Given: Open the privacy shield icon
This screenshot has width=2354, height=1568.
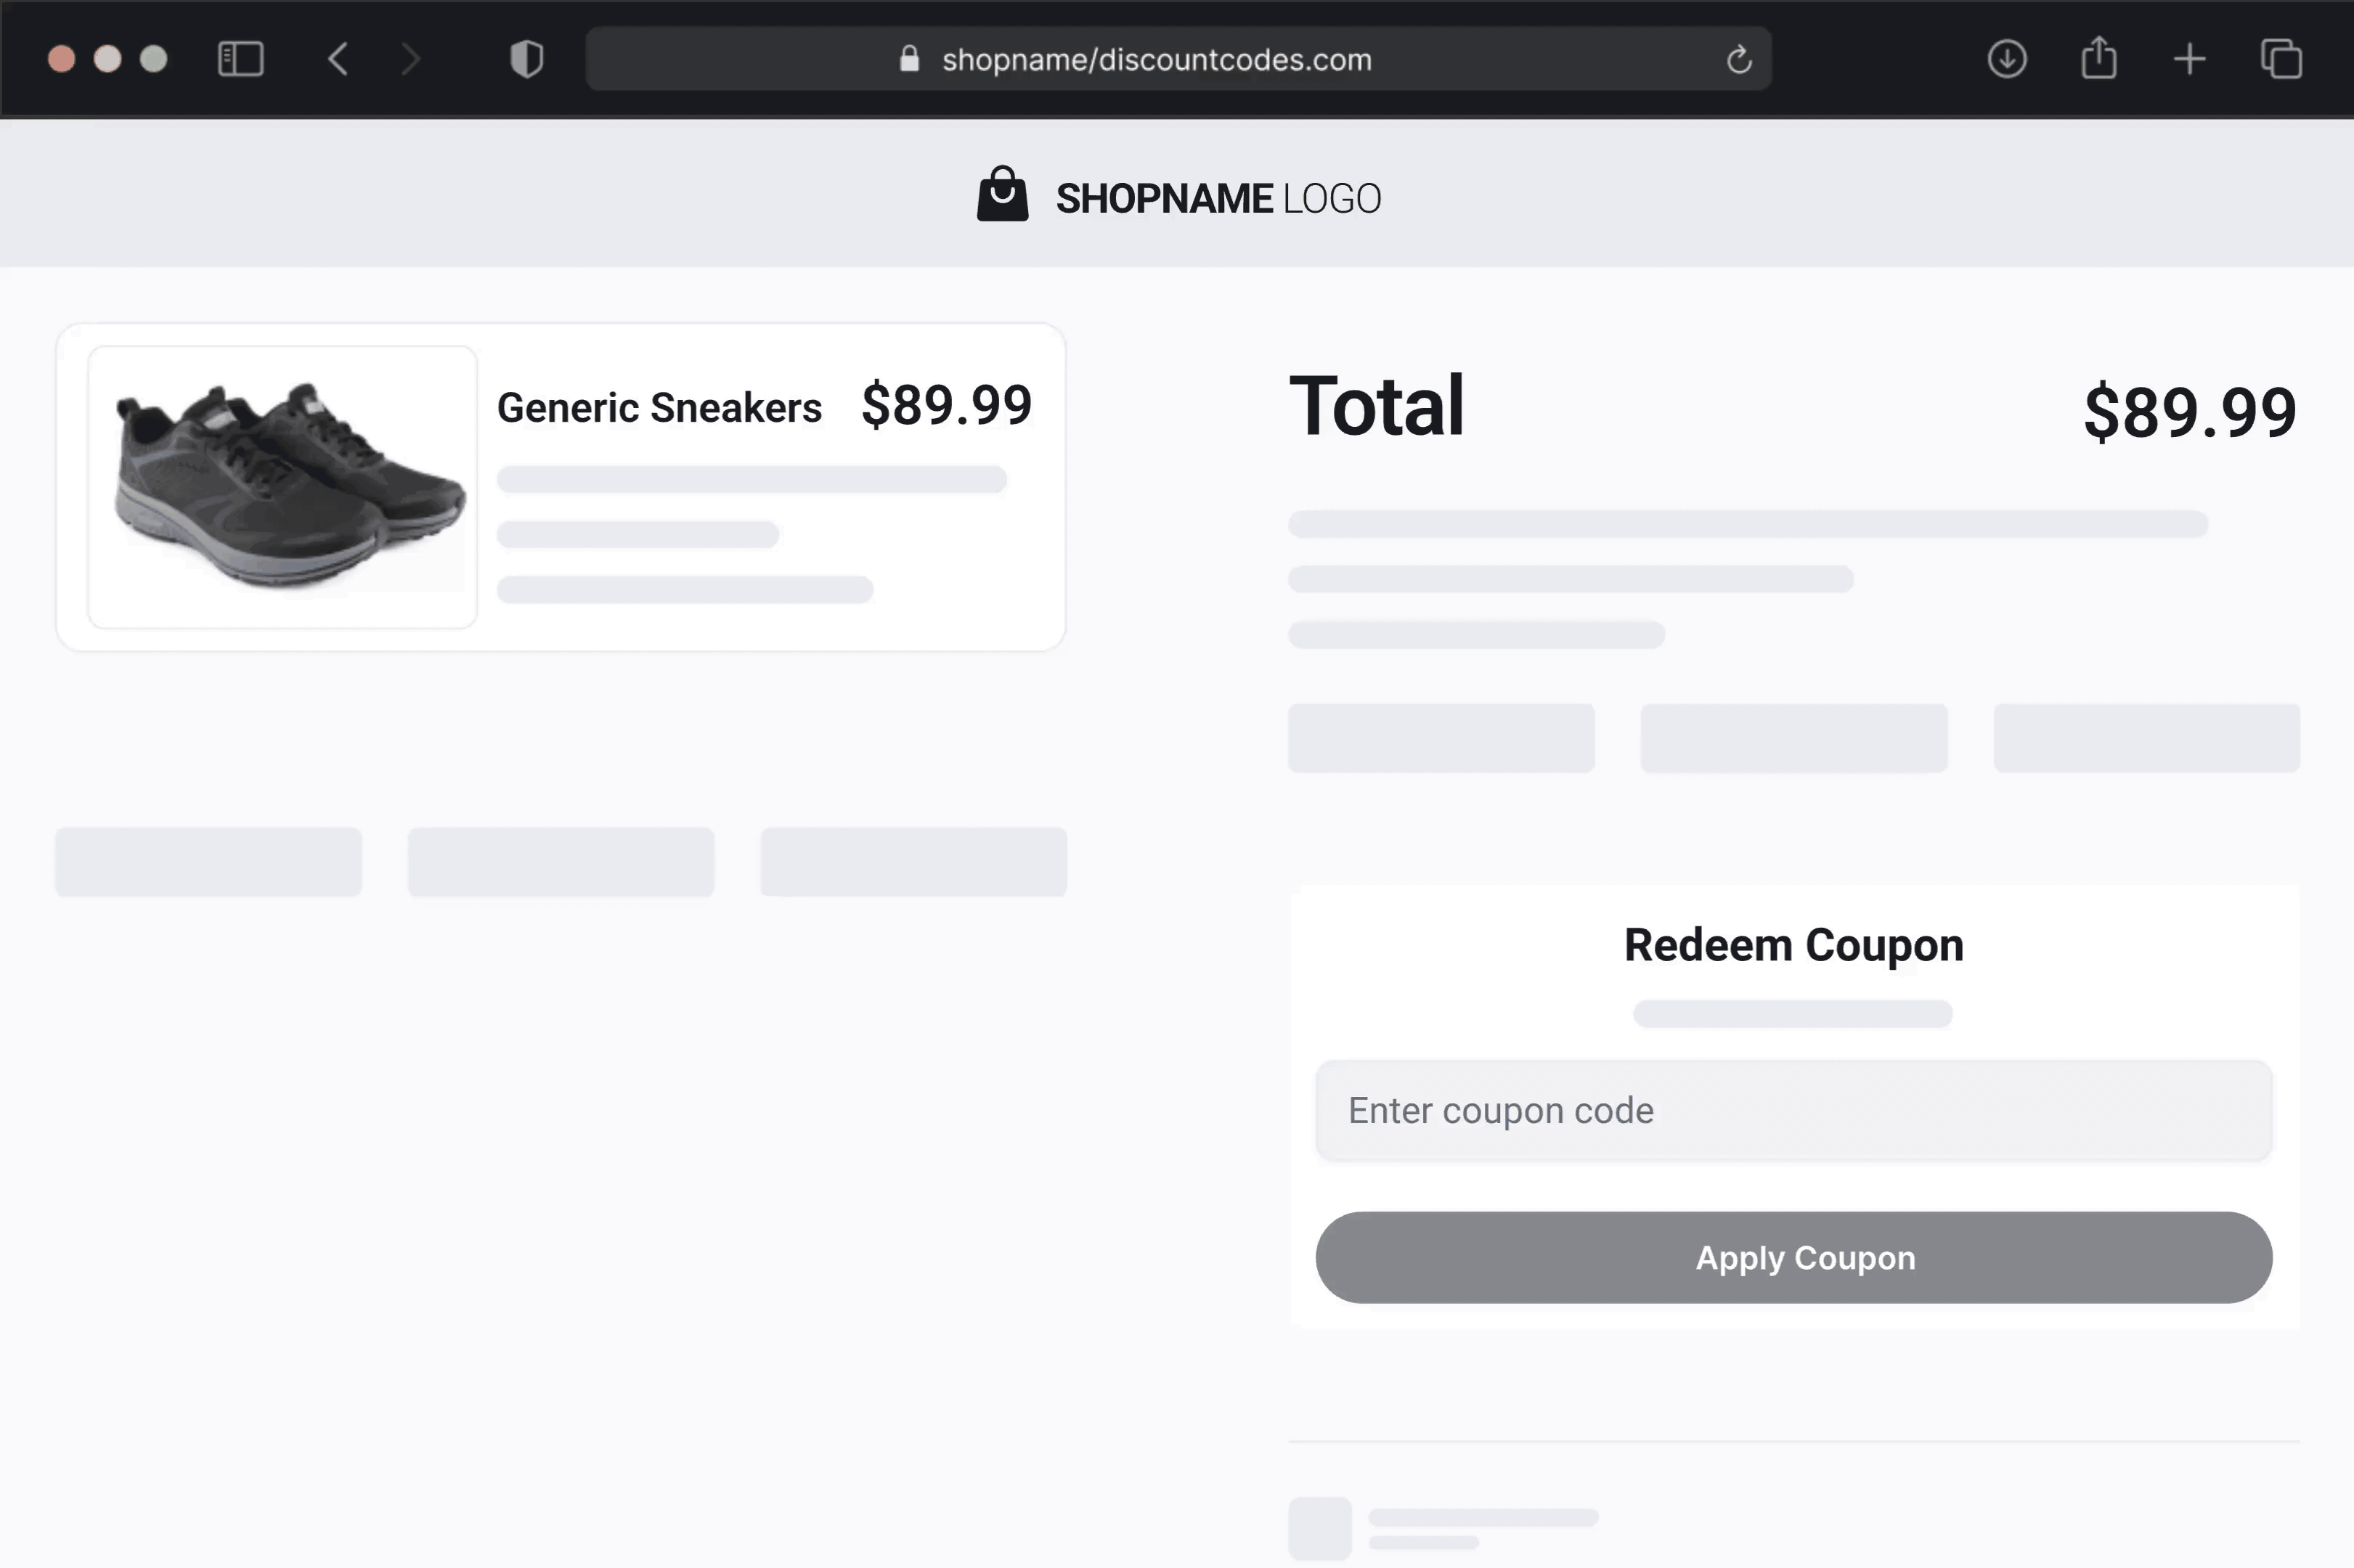Looking at the screenshot, I should click(x=527, y=59).
